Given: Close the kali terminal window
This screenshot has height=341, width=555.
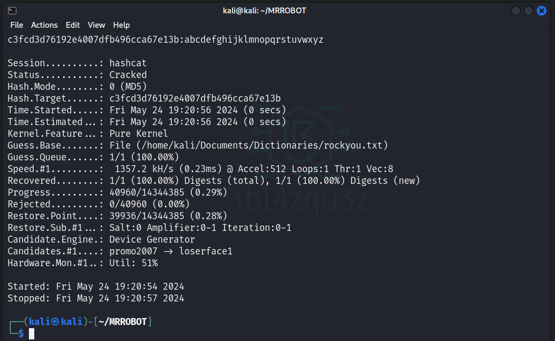Looking at the screenshot, I should tap(542, 11).
